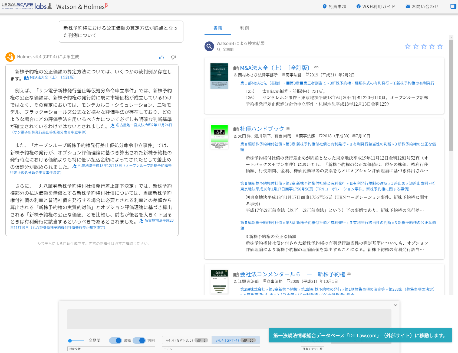The height and width of the screenshot is (353, 458).
Task: Disable the 書籍 search toggle
Action: 116,340
